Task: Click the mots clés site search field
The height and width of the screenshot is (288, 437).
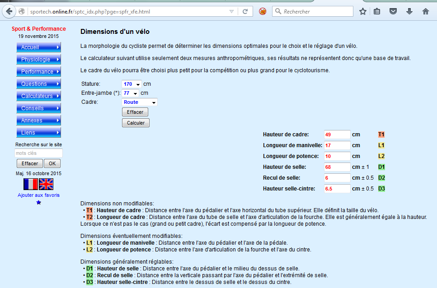Action: [38, 153]
